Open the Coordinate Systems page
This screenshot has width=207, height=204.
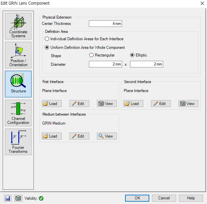click(x=18, y=26)
